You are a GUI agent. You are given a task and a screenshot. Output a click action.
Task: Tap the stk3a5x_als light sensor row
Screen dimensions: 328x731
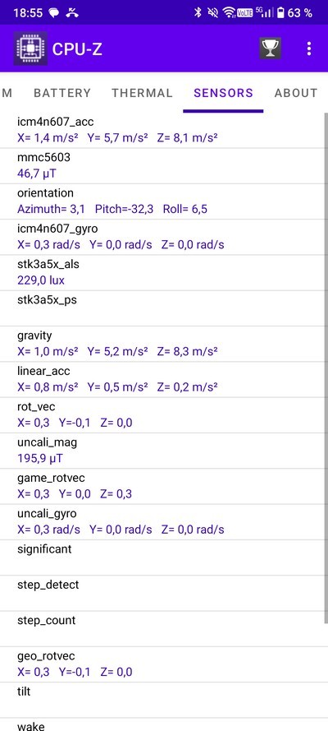(162, 273)
